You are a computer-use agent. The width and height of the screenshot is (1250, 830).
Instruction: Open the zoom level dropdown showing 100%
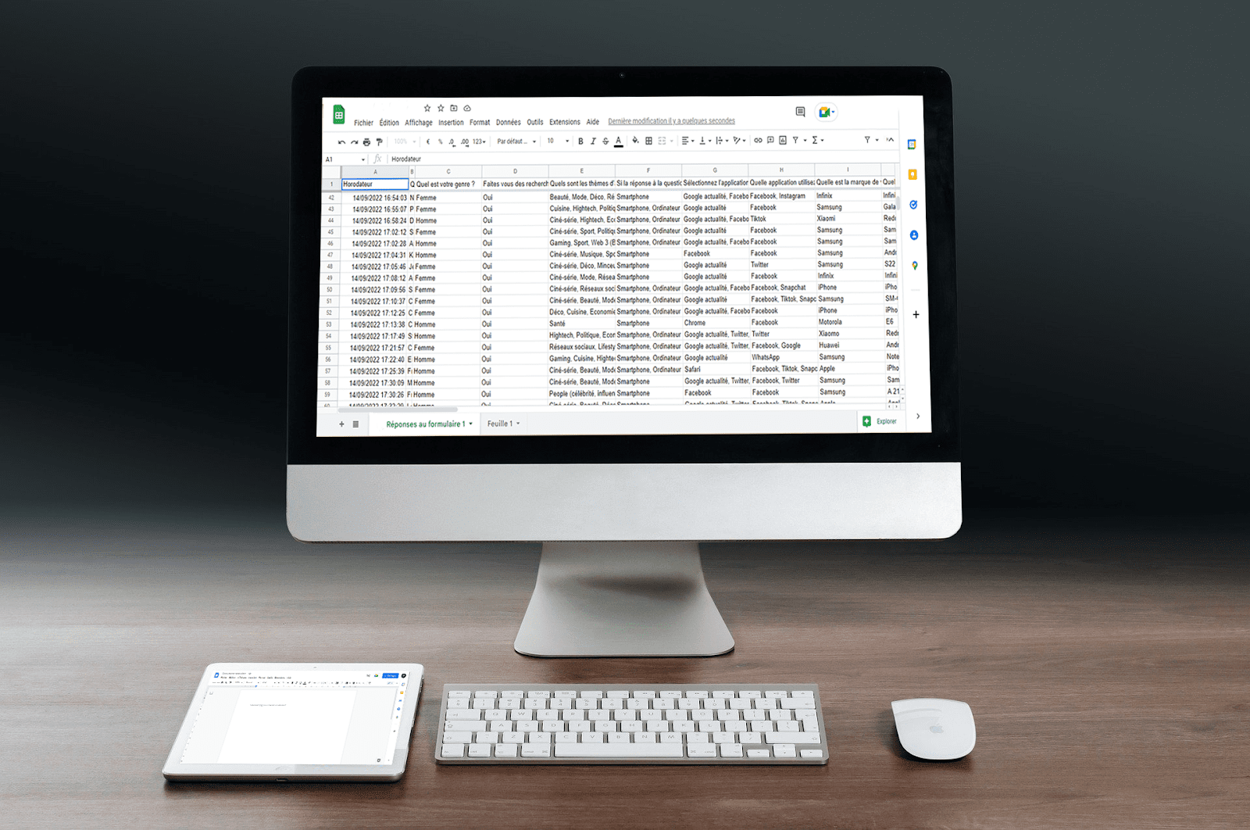click(404, 141)
